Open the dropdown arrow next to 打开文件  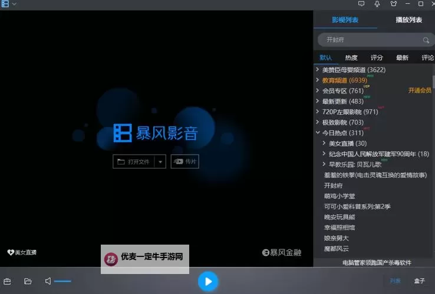click(x=160, y=162)
